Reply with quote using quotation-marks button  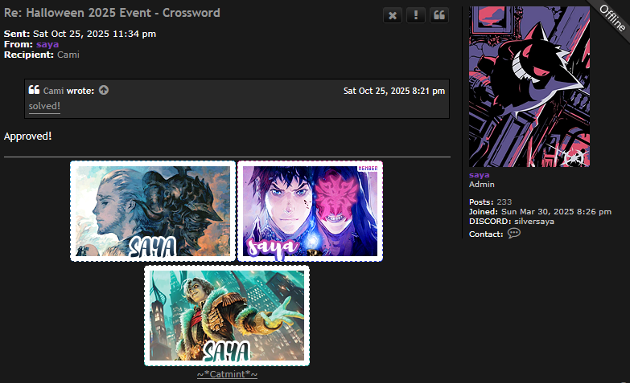[x=439, y=15]
